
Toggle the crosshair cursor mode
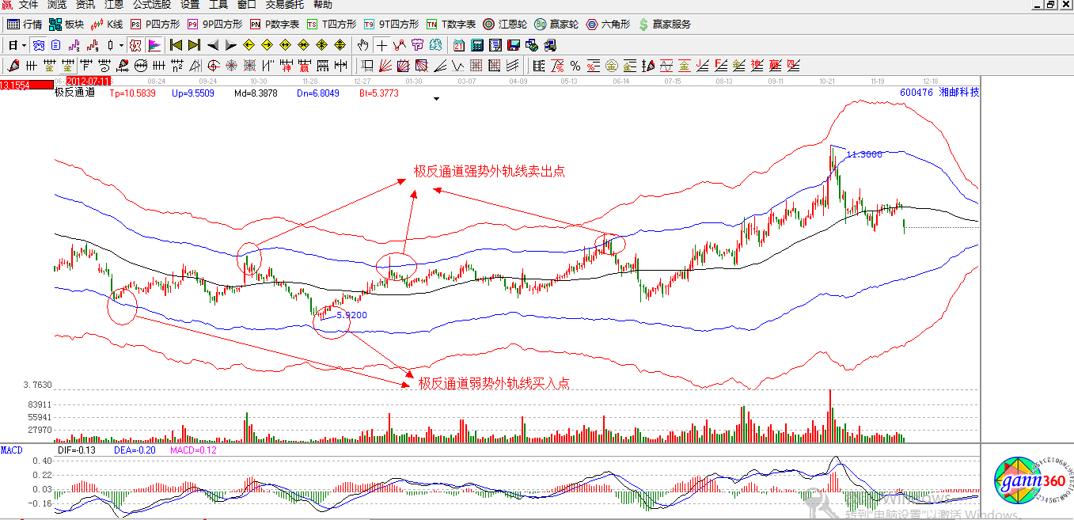pos(382,45)
